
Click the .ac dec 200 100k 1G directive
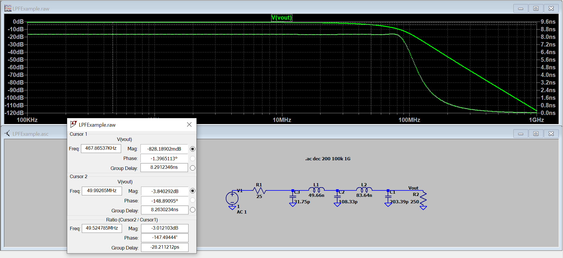328,159
